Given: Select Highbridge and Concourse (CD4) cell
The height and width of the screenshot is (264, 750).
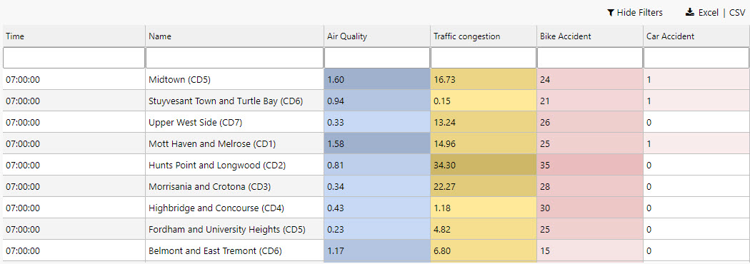Looking at the screenshot, I should pyautogui.click(x=235, y=208).
